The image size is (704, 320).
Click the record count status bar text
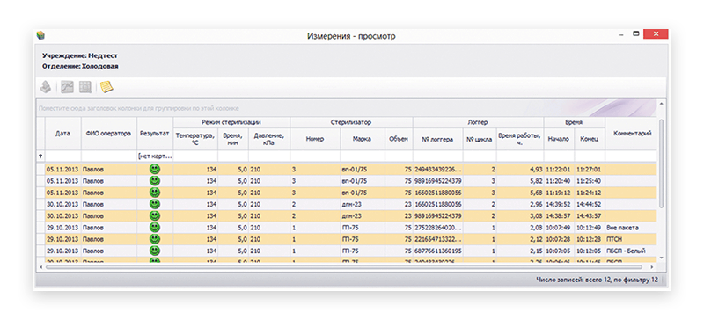[598, 280]
